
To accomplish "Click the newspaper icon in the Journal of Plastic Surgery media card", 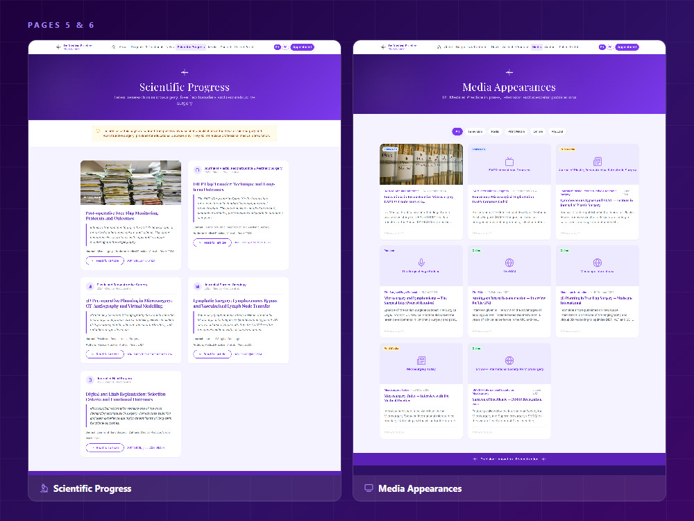I will [598, 161].
